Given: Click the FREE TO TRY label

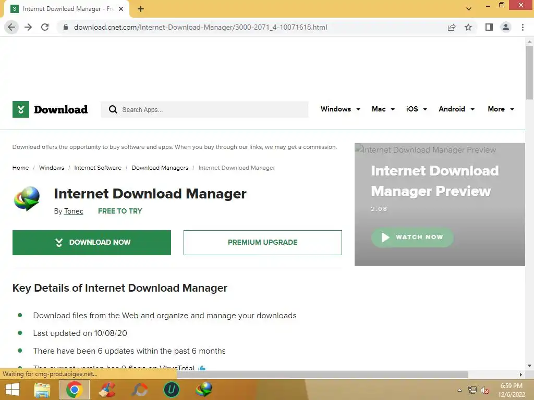Looking at the screenshot, I should (x=120, y=211).
